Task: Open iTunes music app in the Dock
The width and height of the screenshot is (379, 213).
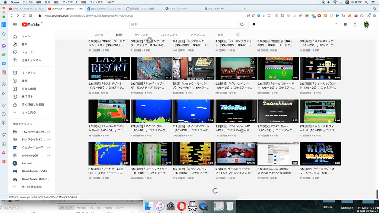Action: [x=159, y=206]
